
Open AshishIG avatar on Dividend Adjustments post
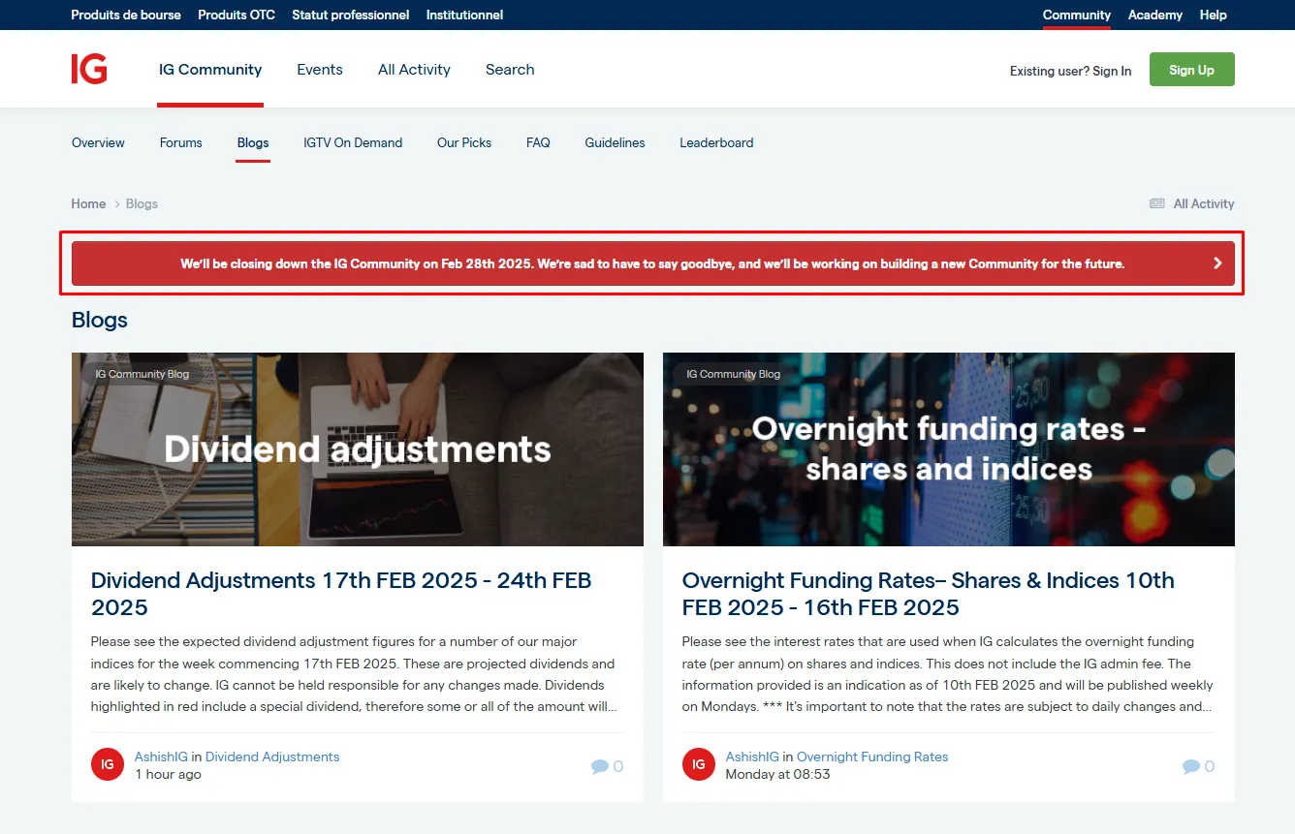(x=108, y=764)
